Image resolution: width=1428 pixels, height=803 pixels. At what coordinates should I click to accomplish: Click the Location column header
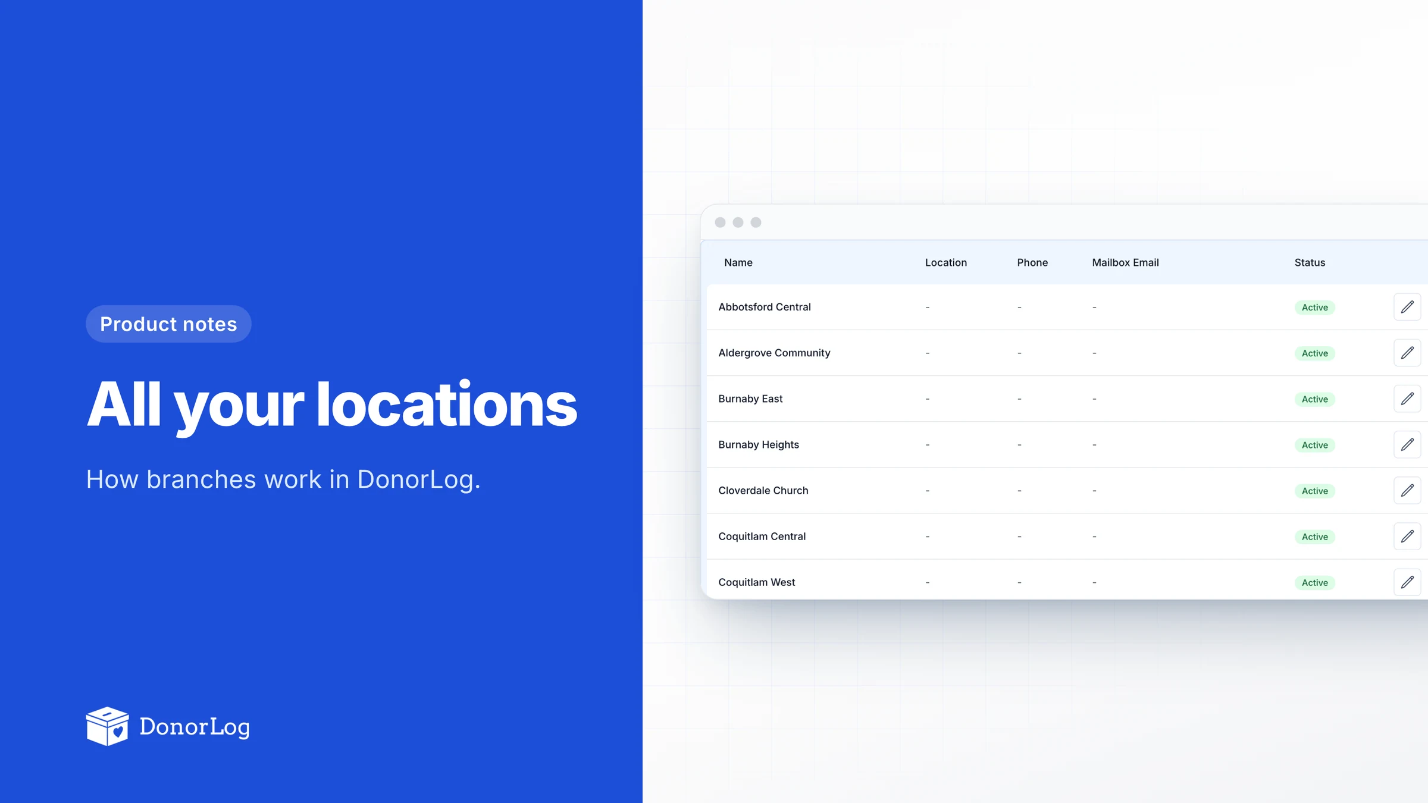click(x=945, y=262)
